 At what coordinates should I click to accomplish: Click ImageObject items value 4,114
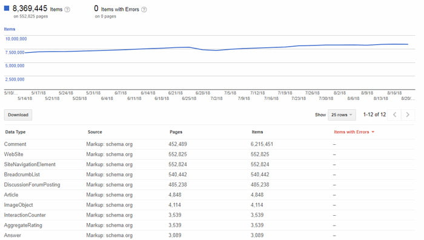257,205
